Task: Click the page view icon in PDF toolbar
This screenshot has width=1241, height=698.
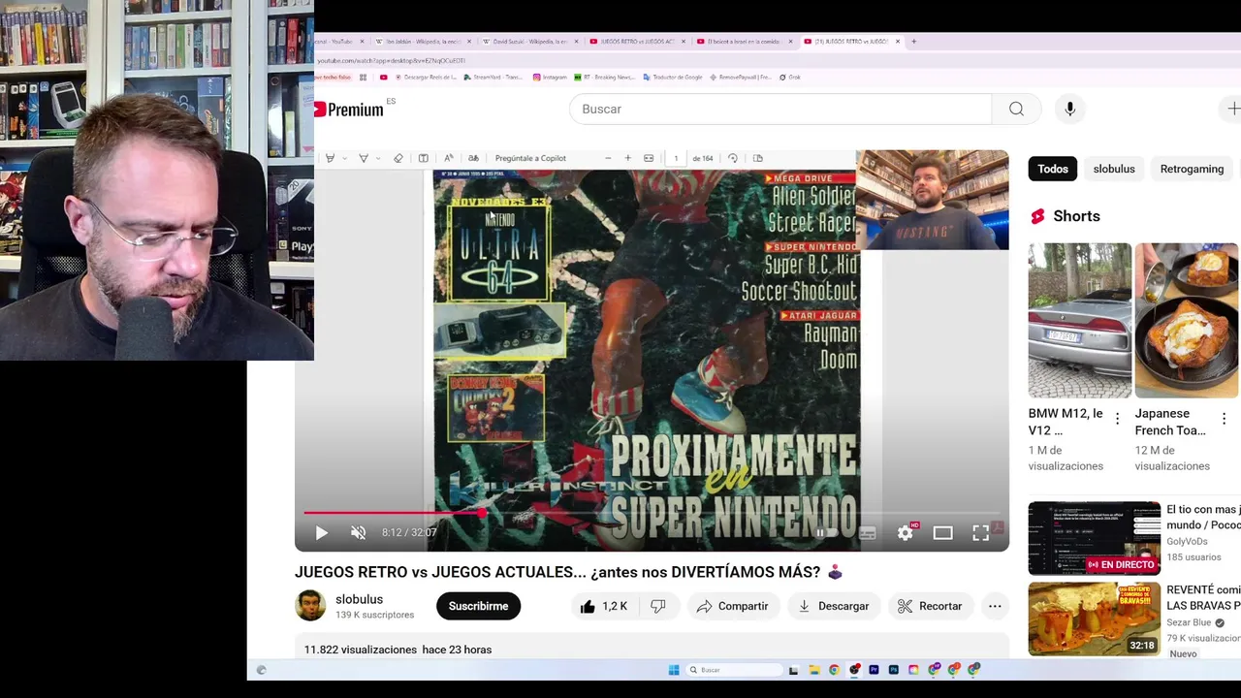Action: [758, 158]
